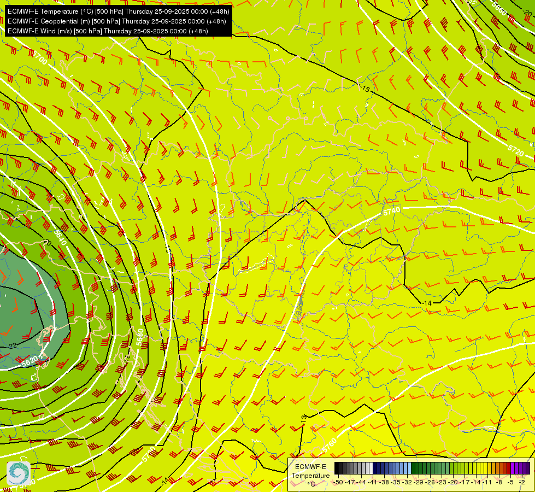
Task: Click the -22 isotherm label
Action: pos(12,346)
